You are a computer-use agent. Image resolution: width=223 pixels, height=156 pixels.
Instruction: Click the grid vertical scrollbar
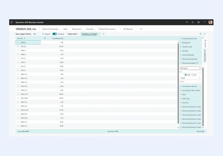[178, 83]
